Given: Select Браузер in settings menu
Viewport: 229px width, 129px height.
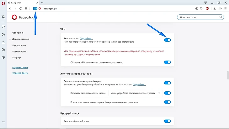Looking at the screenshot, I should [x=17, y=57].
